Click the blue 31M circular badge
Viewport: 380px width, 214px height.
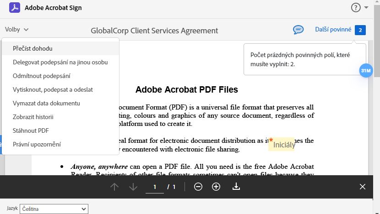coord(366,71)
